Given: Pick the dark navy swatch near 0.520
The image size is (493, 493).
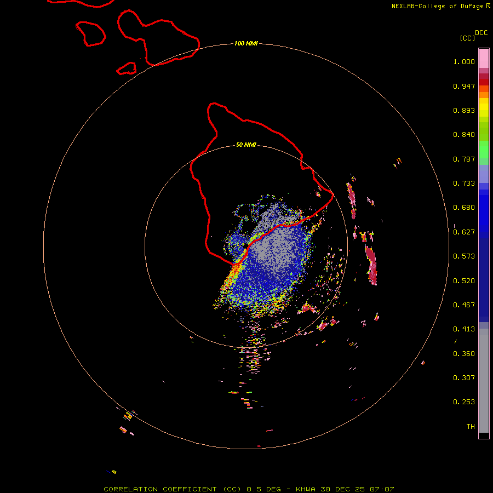Looking at the screenshot, I should click(x=484, y=277).
